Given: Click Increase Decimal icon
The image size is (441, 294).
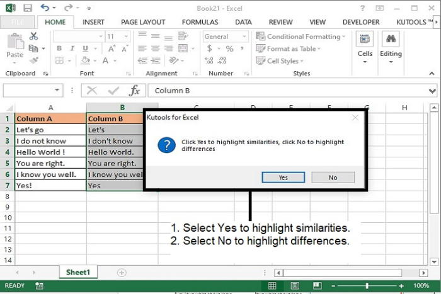Looking at the screenshot, I should (209, 60).
